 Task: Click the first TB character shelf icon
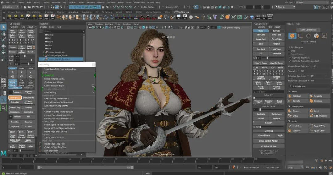pyautogui.click(x=65, y=17)
